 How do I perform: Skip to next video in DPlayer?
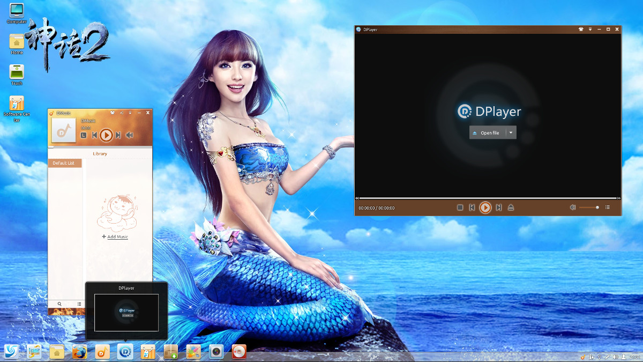point(498,208)
